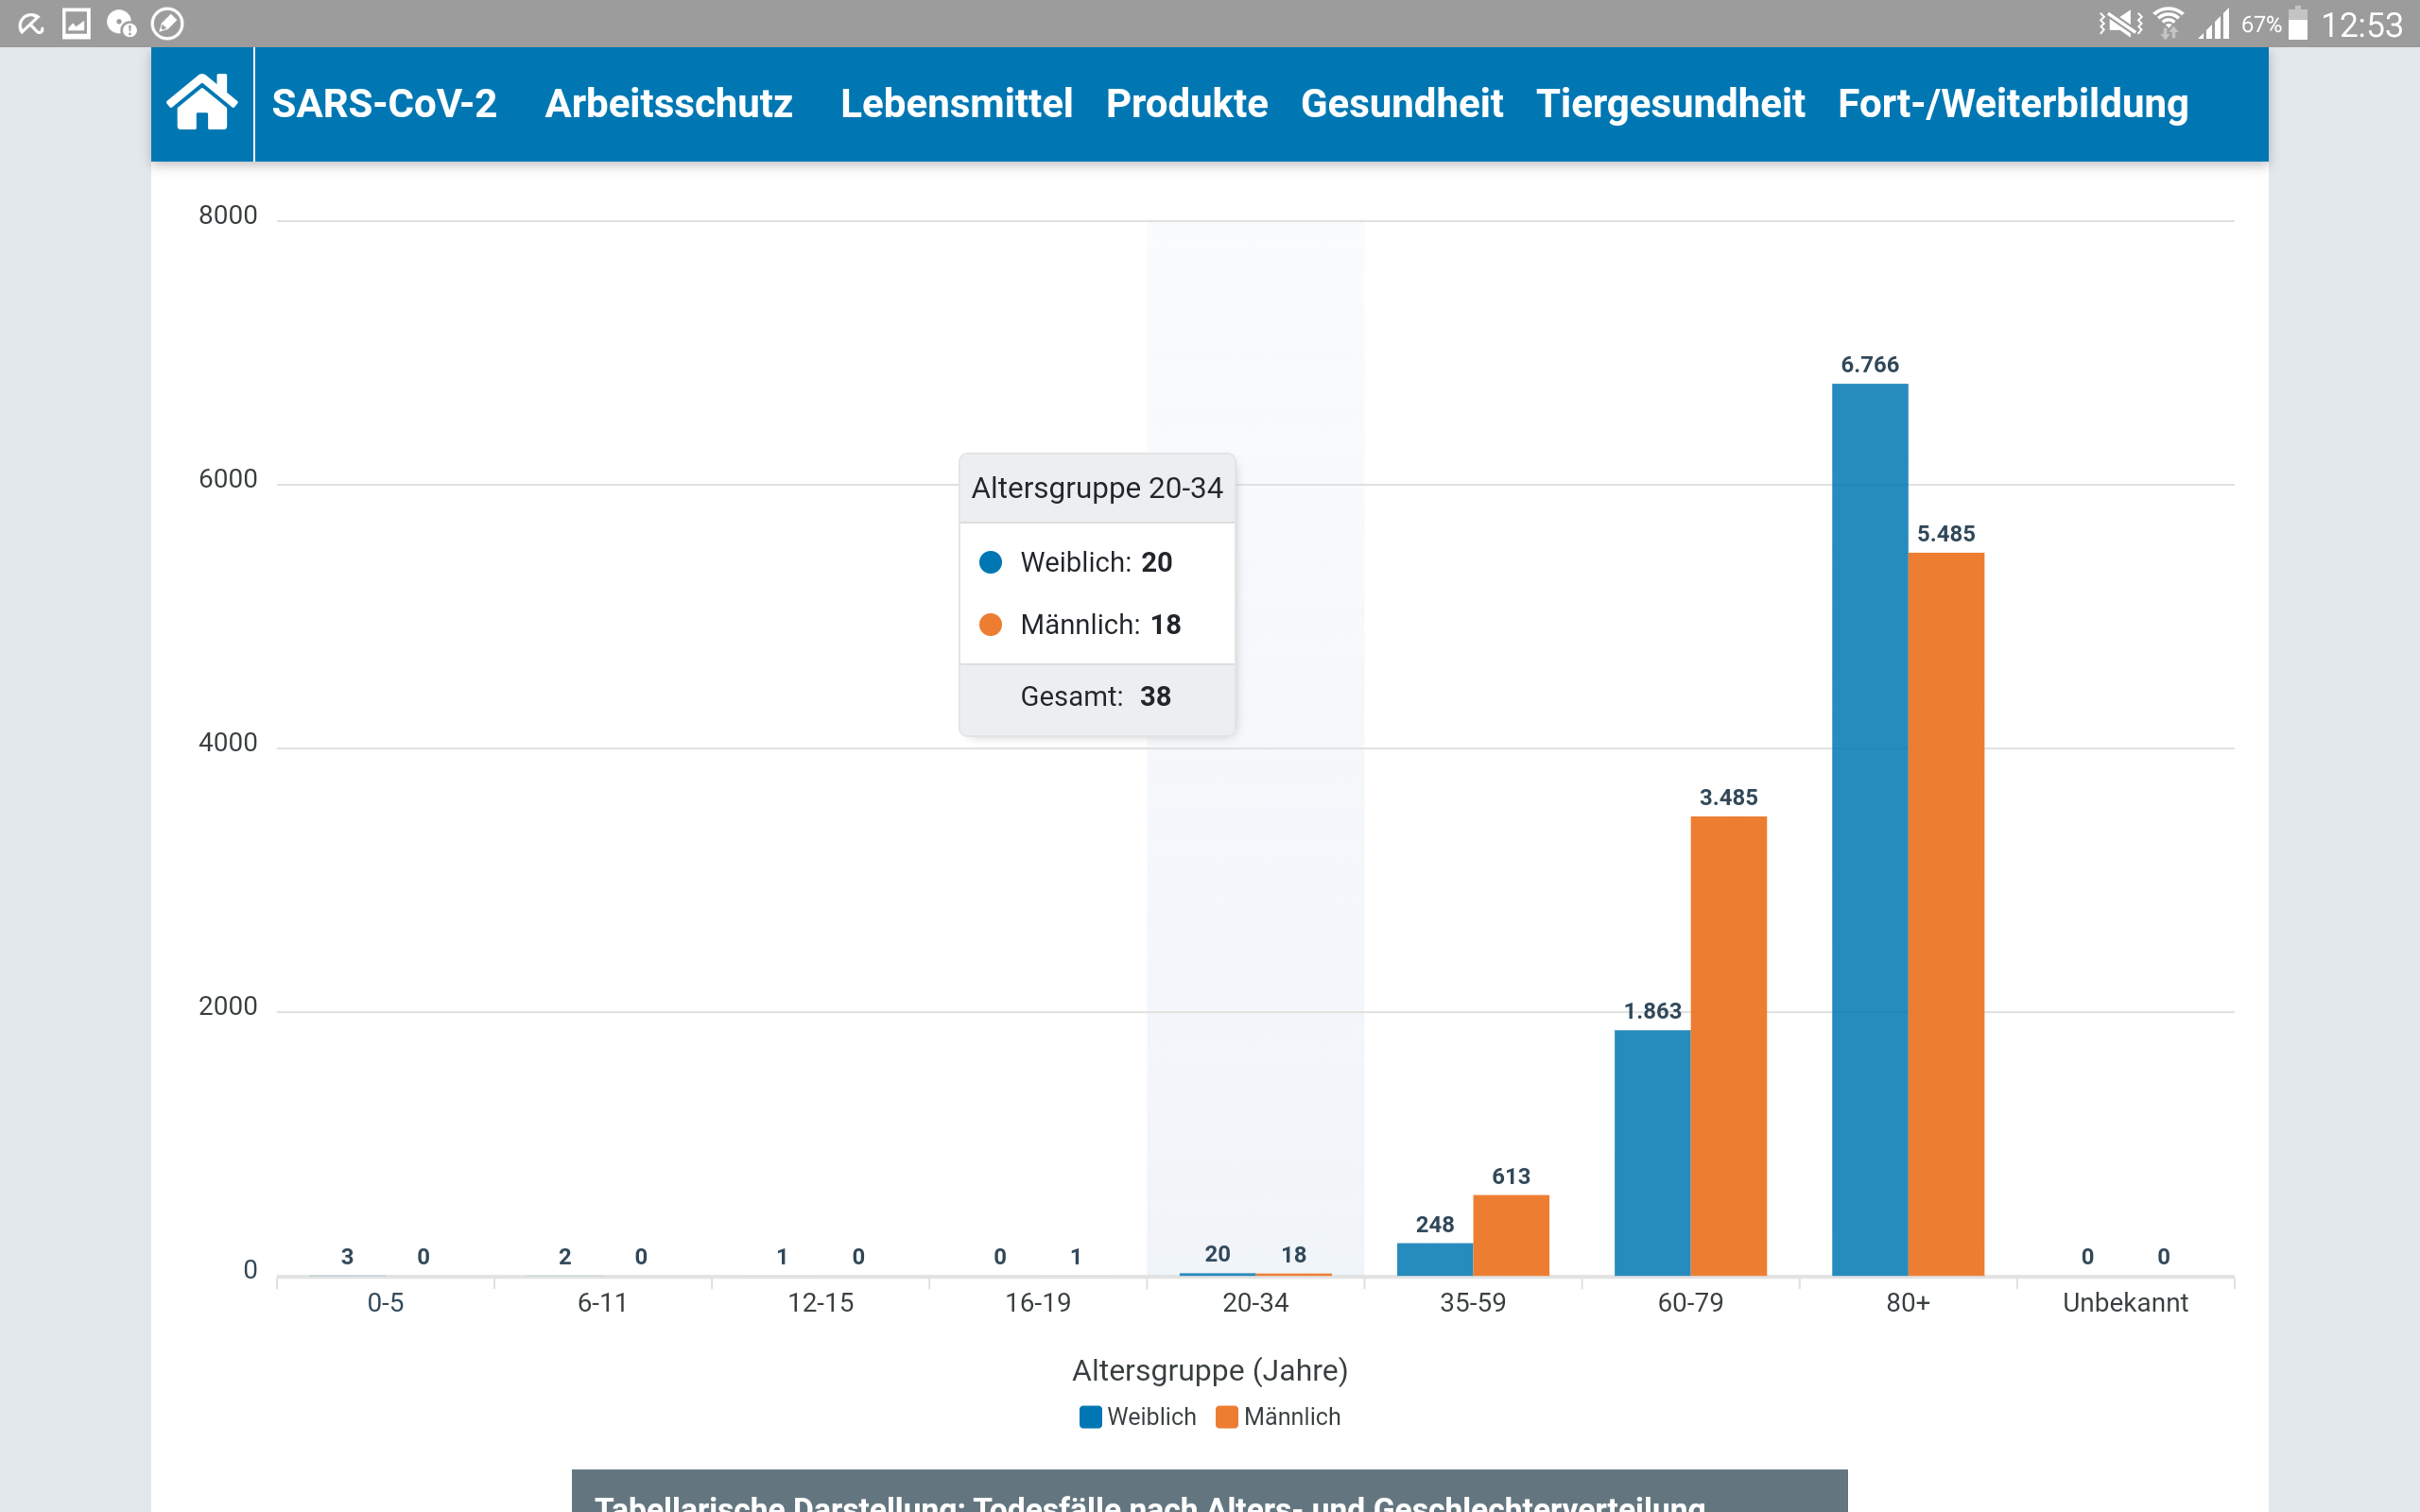This screenshot has height=1512, width=2420.
Task: Click the tooltip title Altersgruppe 20-34
Action: [x=1097, y=488]
